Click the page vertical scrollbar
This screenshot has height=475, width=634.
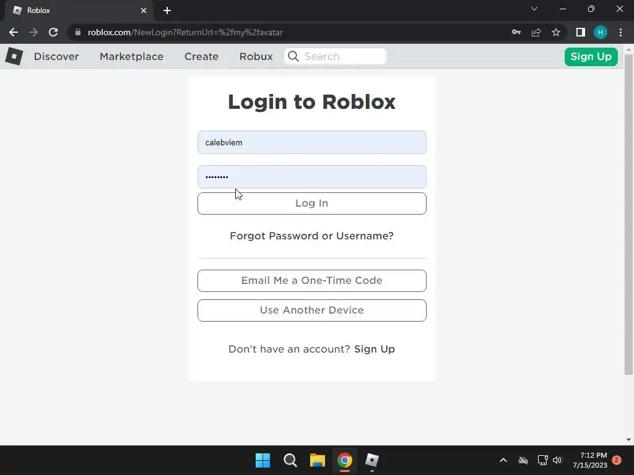coord(628,214)
